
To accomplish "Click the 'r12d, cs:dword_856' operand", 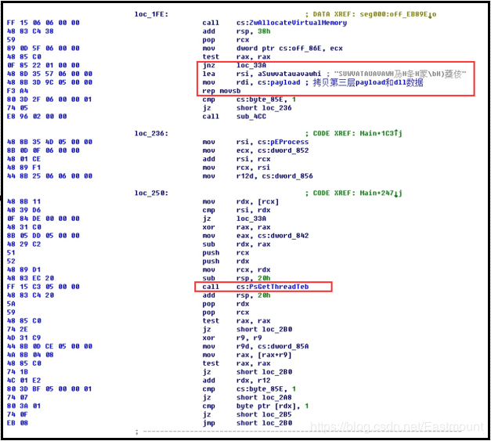I will [x=275, y=176].
